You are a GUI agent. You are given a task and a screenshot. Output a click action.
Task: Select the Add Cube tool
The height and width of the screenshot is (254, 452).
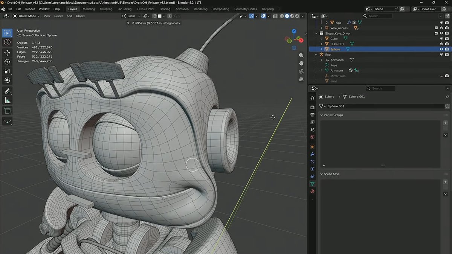coord(7,111)
